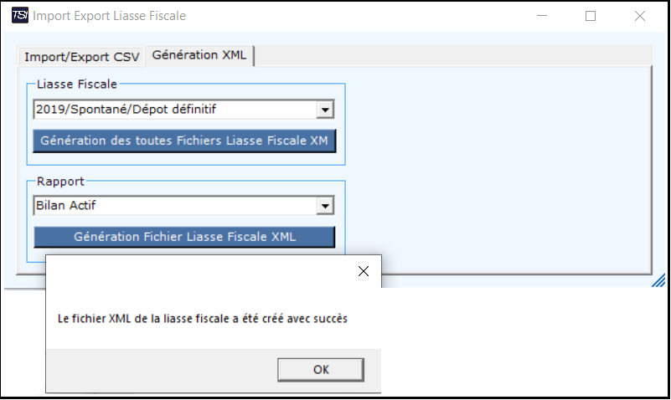Image resolution: width=671 pixels, height=400 pixels.
Task: Click the empty title bar of message dialog
Action: (199, 271)
